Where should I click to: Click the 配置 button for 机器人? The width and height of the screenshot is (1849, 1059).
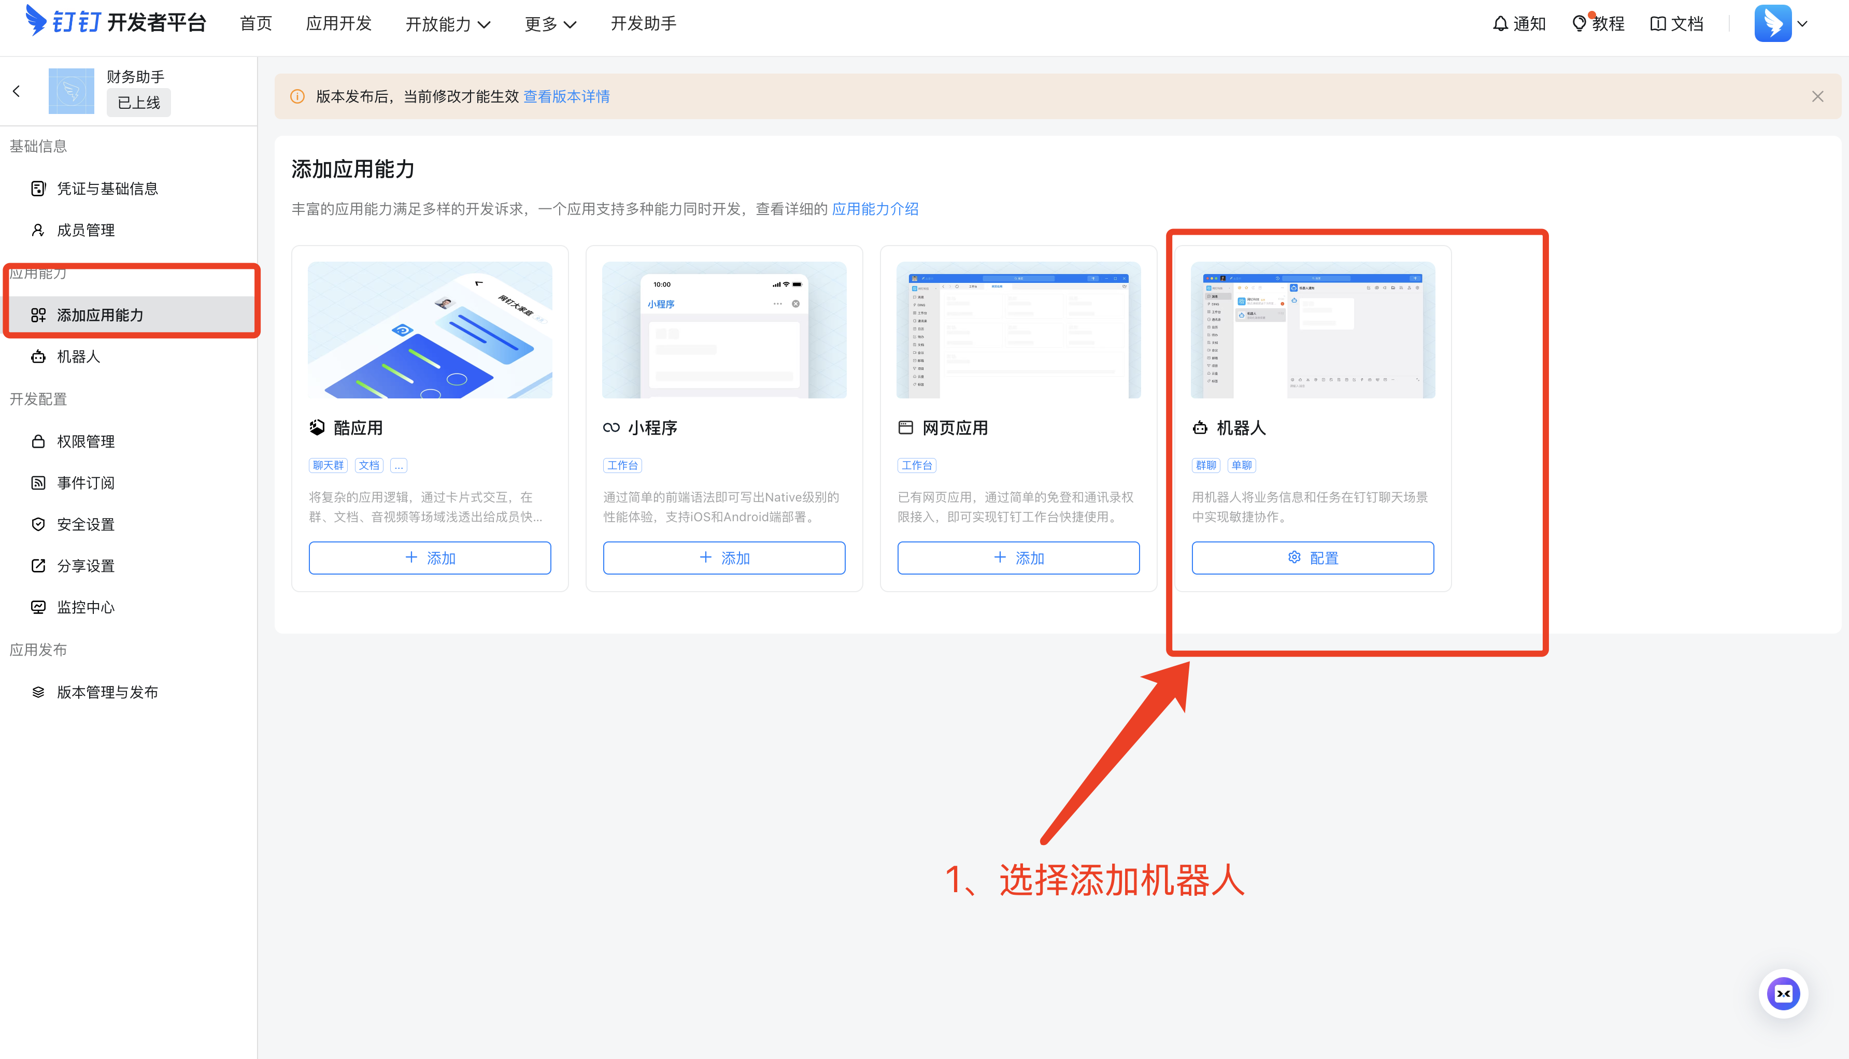pyautogui.click(x=1313, y=558)
